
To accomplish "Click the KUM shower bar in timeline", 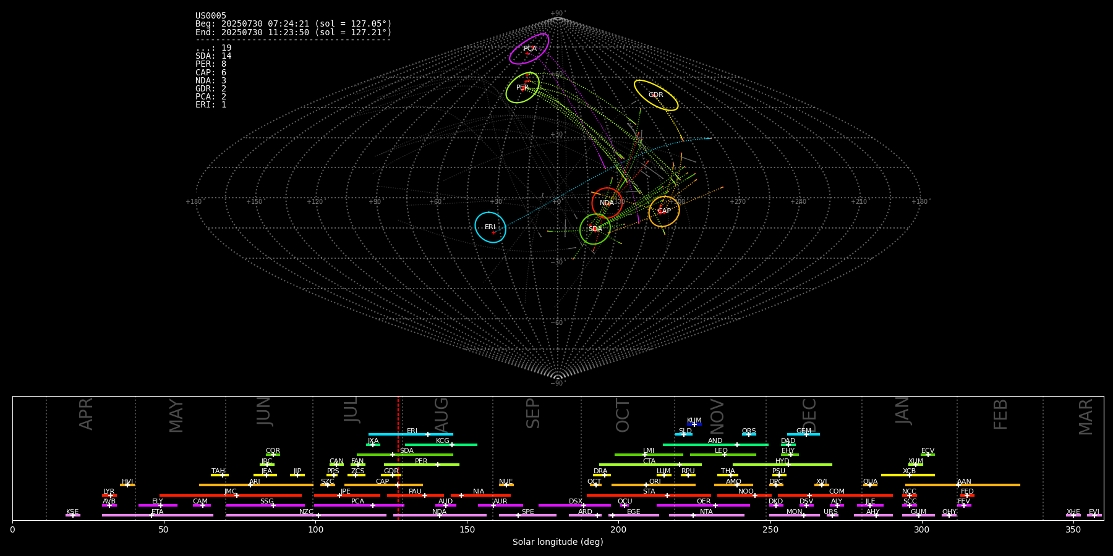I will tap(694, 424).
